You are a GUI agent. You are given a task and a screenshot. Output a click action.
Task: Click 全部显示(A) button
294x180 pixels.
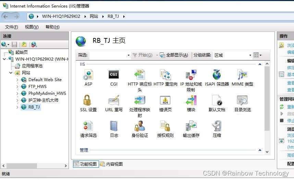(x=174, y=55)
